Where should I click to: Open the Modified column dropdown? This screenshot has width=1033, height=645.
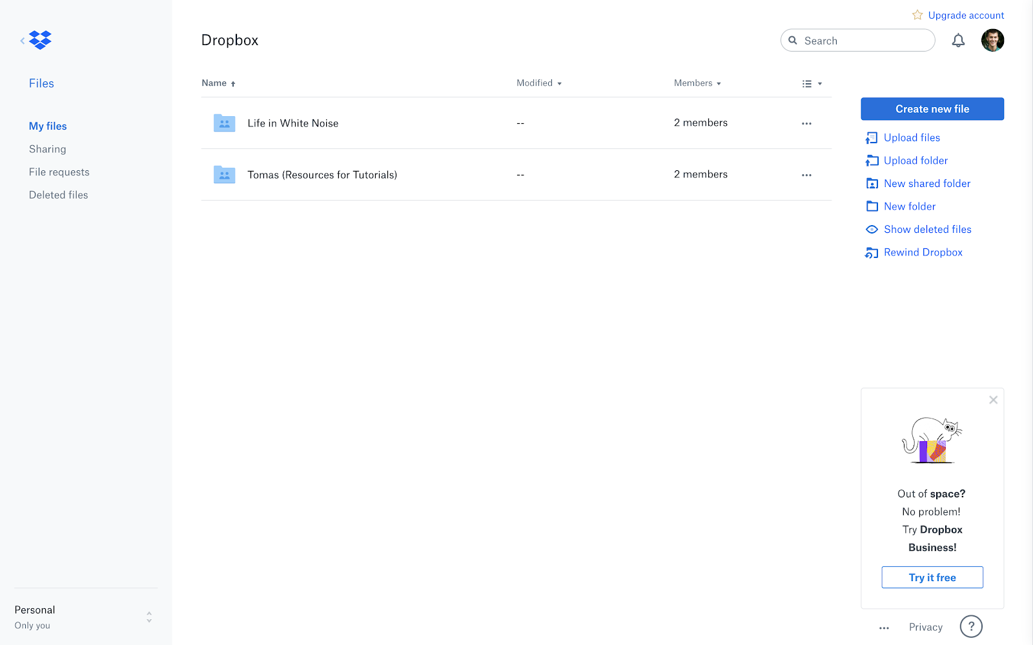click(539, 83)
